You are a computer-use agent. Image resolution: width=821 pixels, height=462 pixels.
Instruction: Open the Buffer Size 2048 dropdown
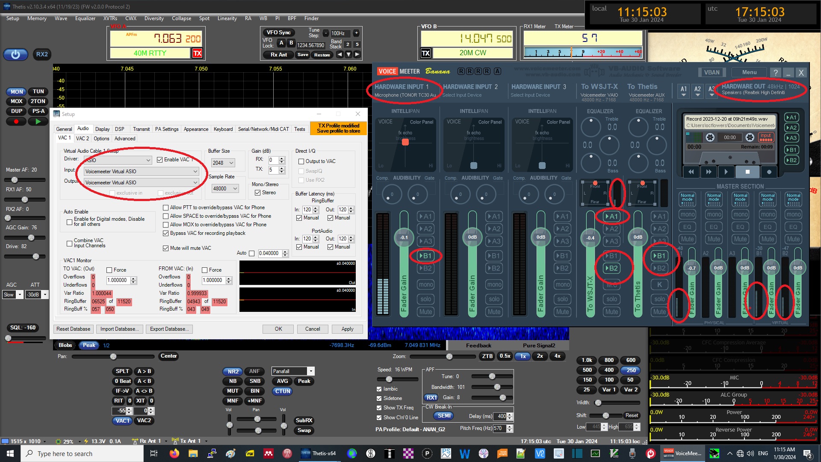[x=223, y=163]
